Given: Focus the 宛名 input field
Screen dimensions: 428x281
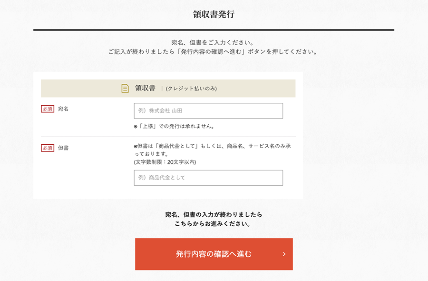Looking at the screenshot, I should coord(208,110).
